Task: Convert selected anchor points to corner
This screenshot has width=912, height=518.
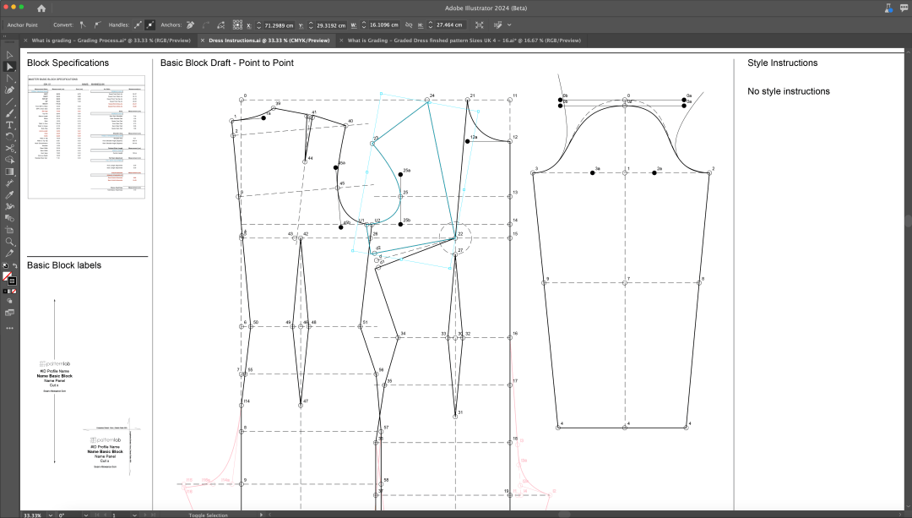Action: 83,25
